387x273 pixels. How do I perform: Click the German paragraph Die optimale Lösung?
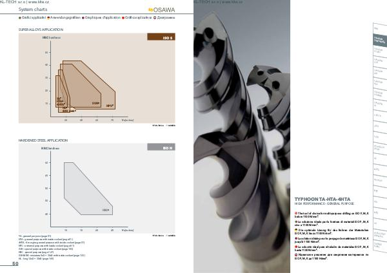(332, 232)
